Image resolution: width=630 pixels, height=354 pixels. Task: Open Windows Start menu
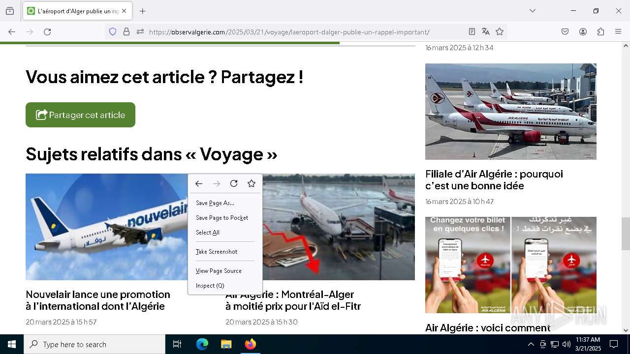click(x=12, y=344)
